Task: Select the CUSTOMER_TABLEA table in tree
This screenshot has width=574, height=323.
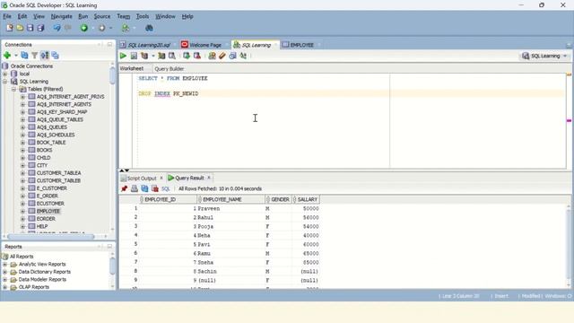Action: coord(58,173)
